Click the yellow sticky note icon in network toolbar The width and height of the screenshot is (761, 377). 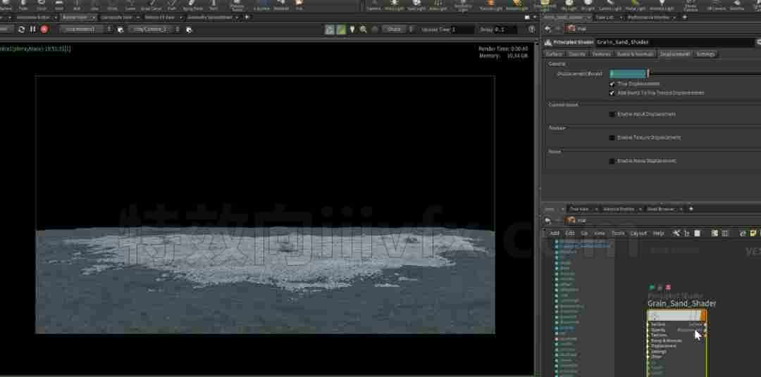click(753, 233)
